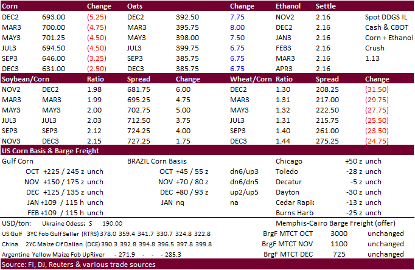Viewport: 415px width, 270px height.
Task: Click Wheat/Corn spread 217.00
Action: [x=327, y=100]
